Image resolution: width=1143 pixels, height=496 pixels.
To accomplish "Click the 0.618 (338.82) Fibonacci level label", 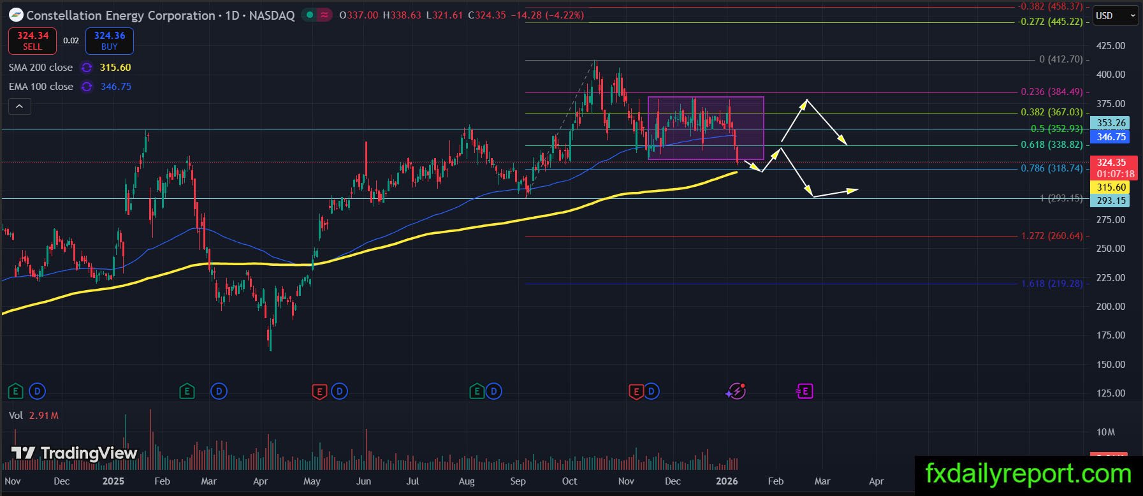I will pyautogui.click(x=1052, y=145).
